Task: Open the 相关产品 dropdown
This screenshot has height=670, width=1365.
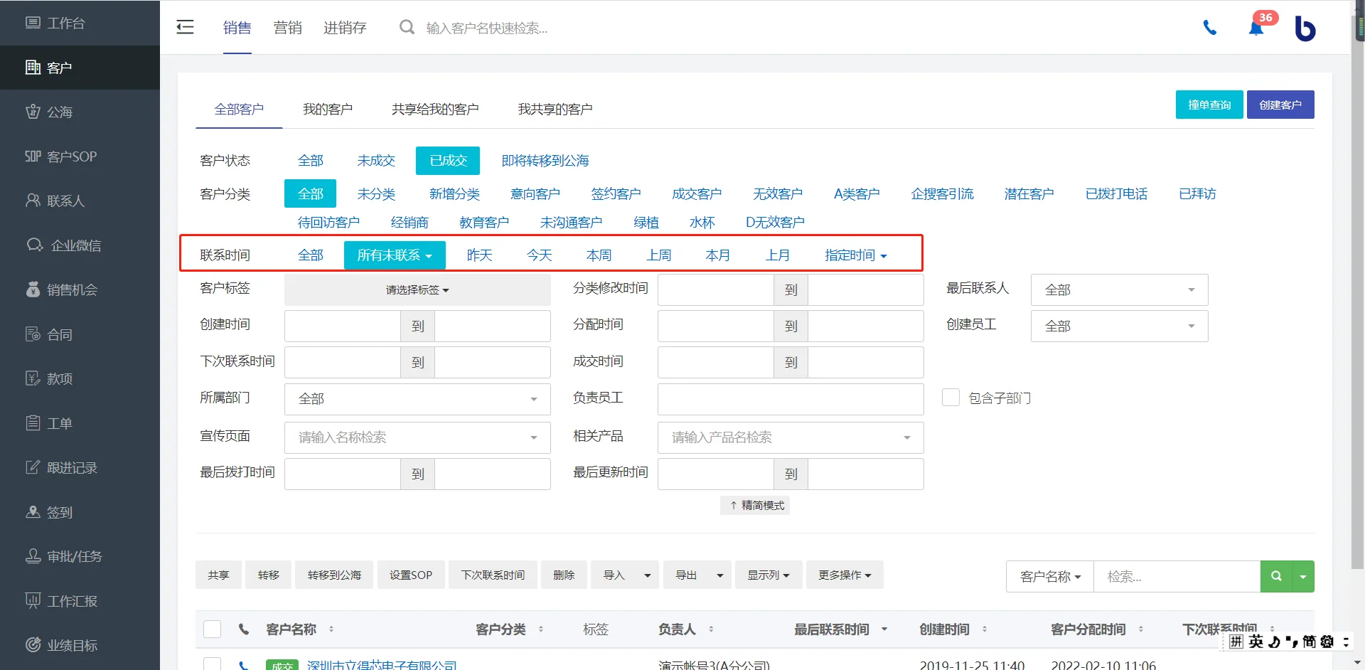Action: (791, 437)
